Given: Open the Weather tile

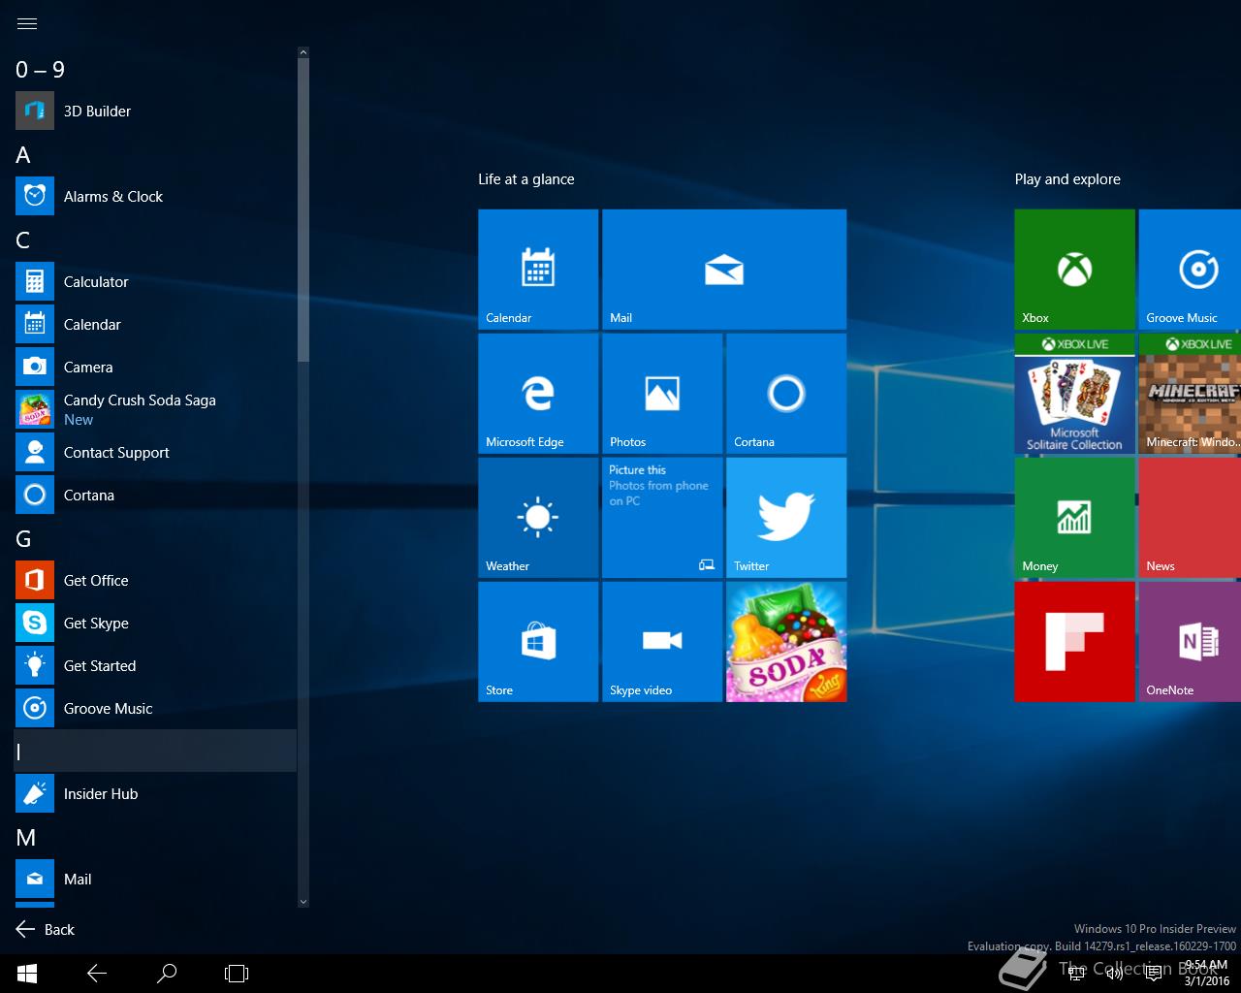Looking at the screenshot, I should pyautogui.click(x=538, y=518).
